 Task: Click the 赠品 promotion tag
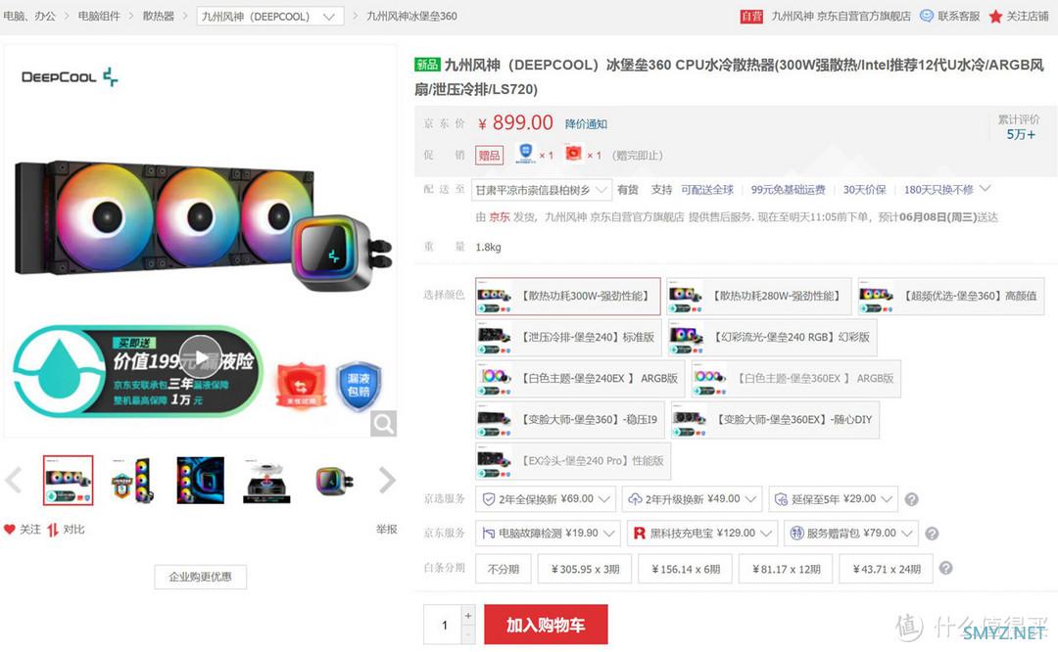(x=489, y=156)
